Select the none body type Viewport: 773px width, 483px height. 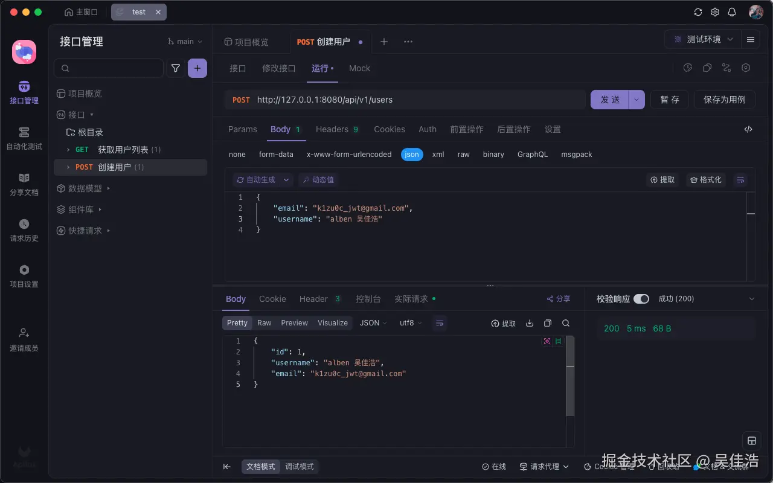pos(237,155)
